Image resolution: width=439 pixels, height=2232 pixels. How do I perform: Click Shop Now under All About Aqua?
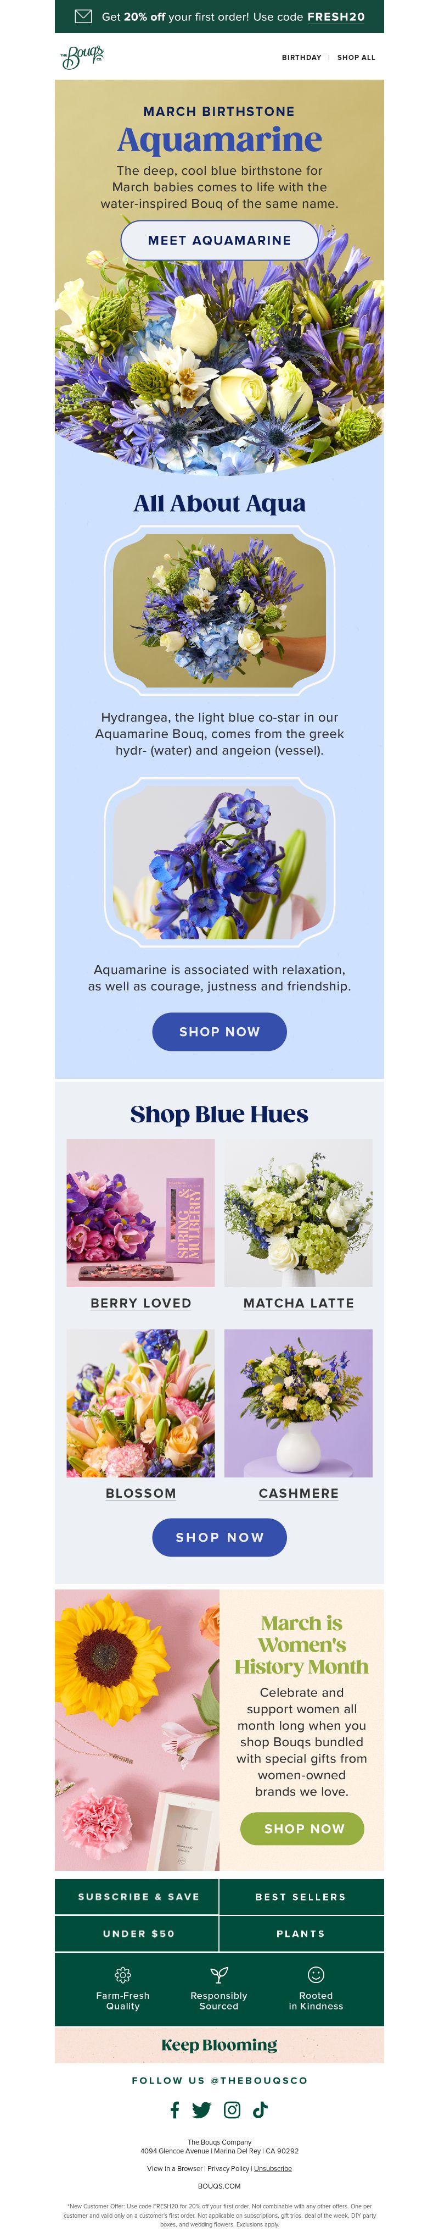pos(219,1031)
